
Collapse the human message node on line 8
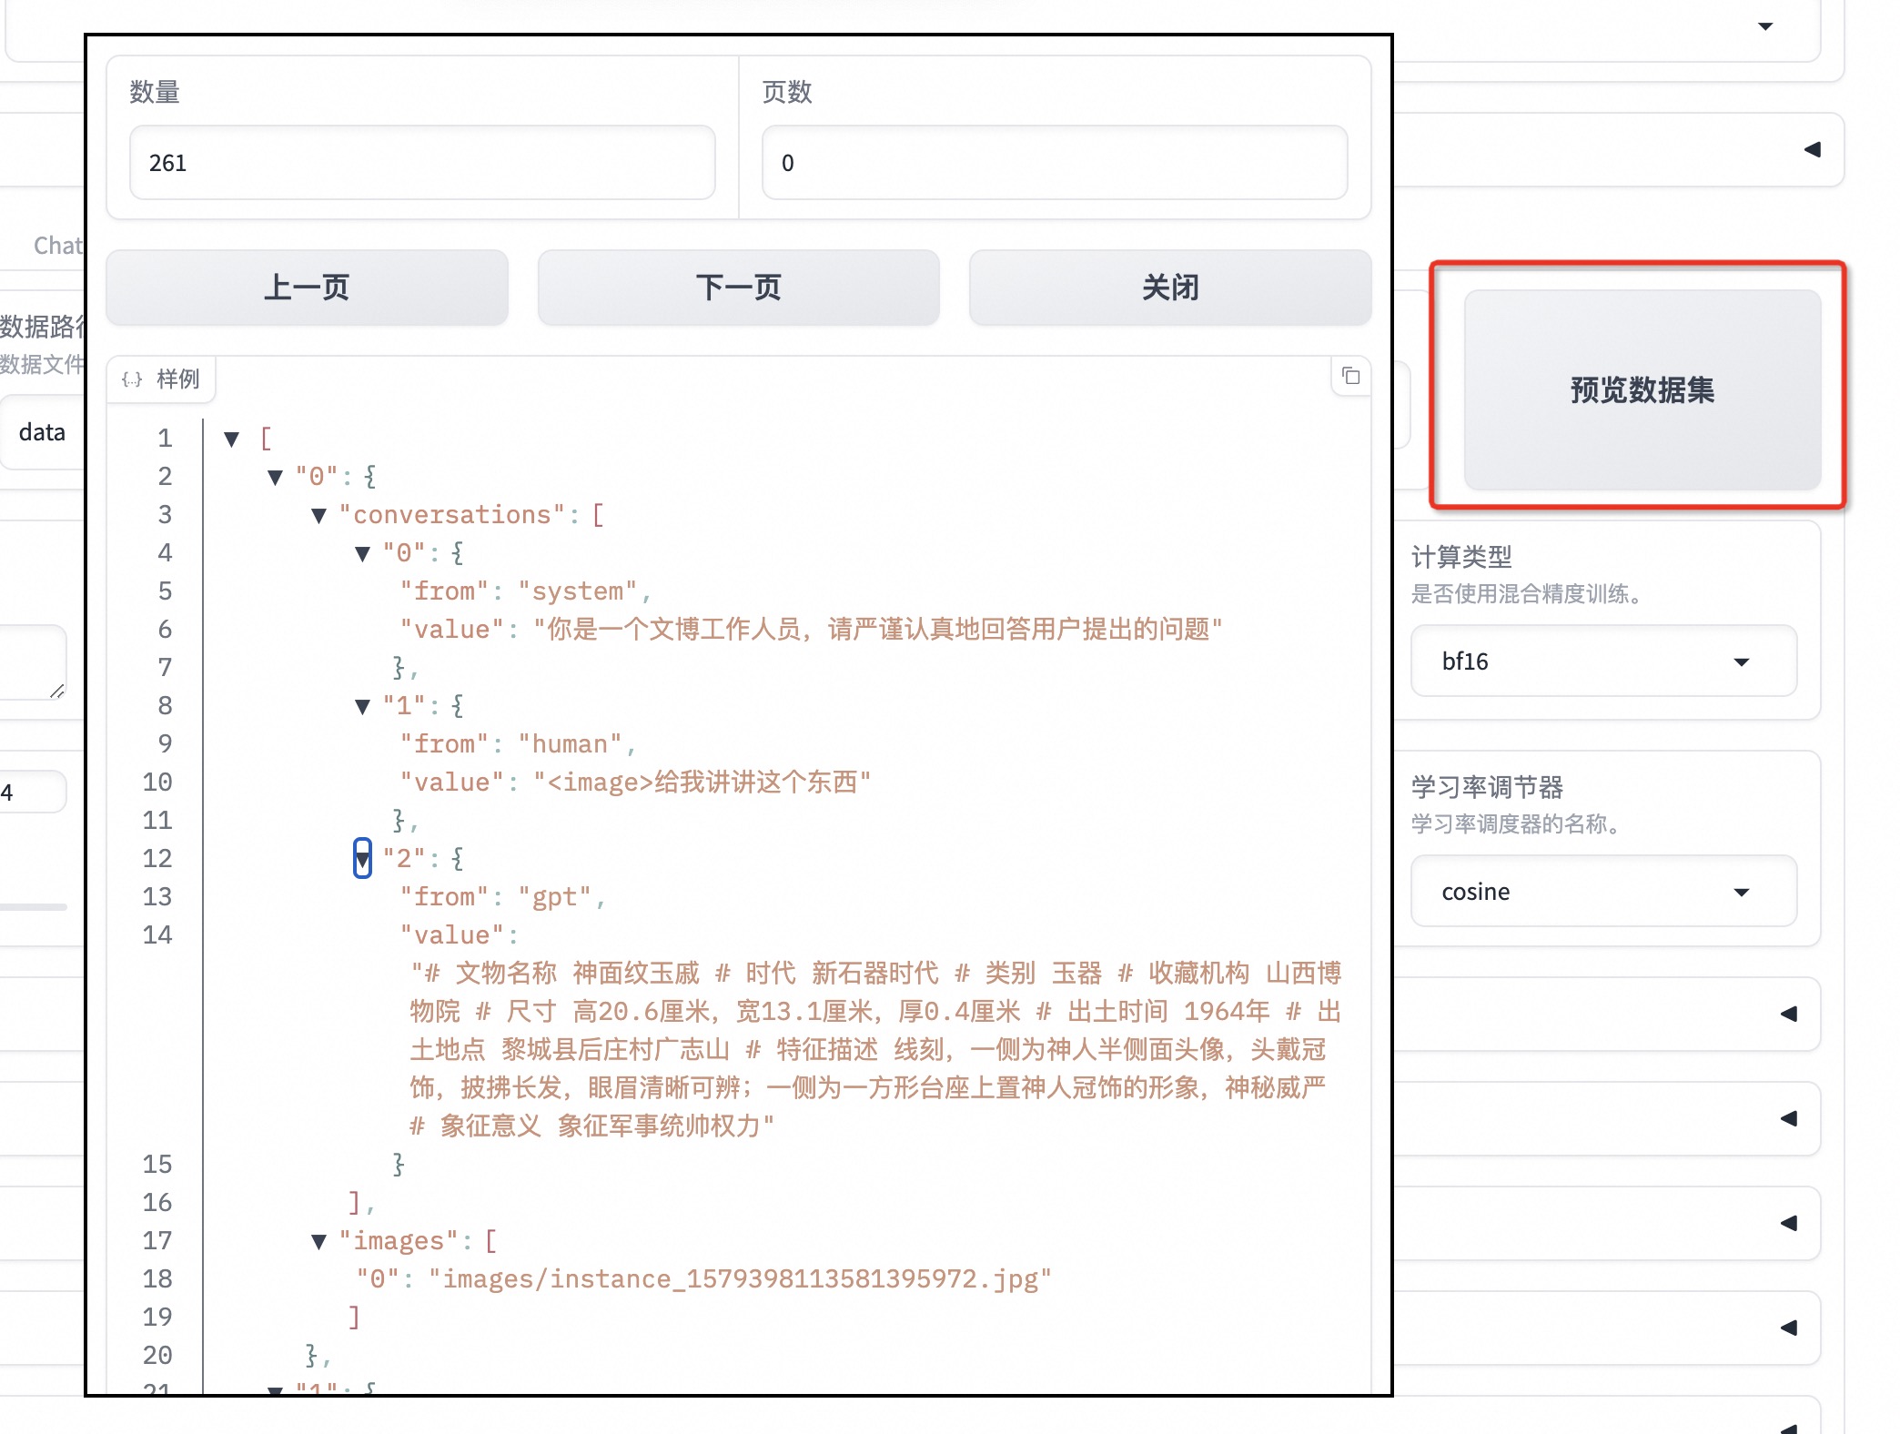[363, 707]
